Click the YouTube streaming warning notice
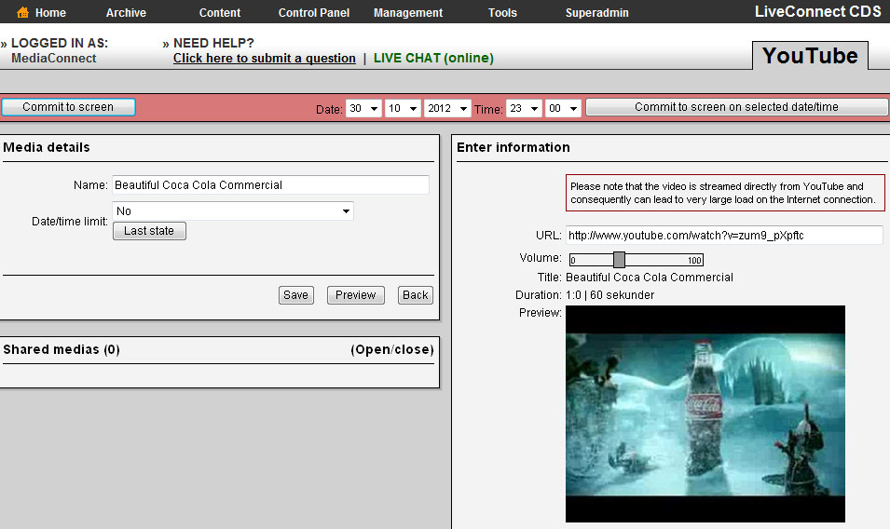Image resolution: width=890 pixels, height=529 pixels. click(x=725, y=193)
